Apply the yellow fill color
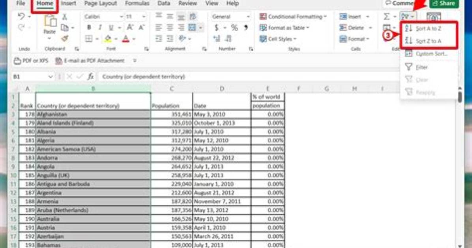Viewport: 472px width, 248px height. coord(108,39)
